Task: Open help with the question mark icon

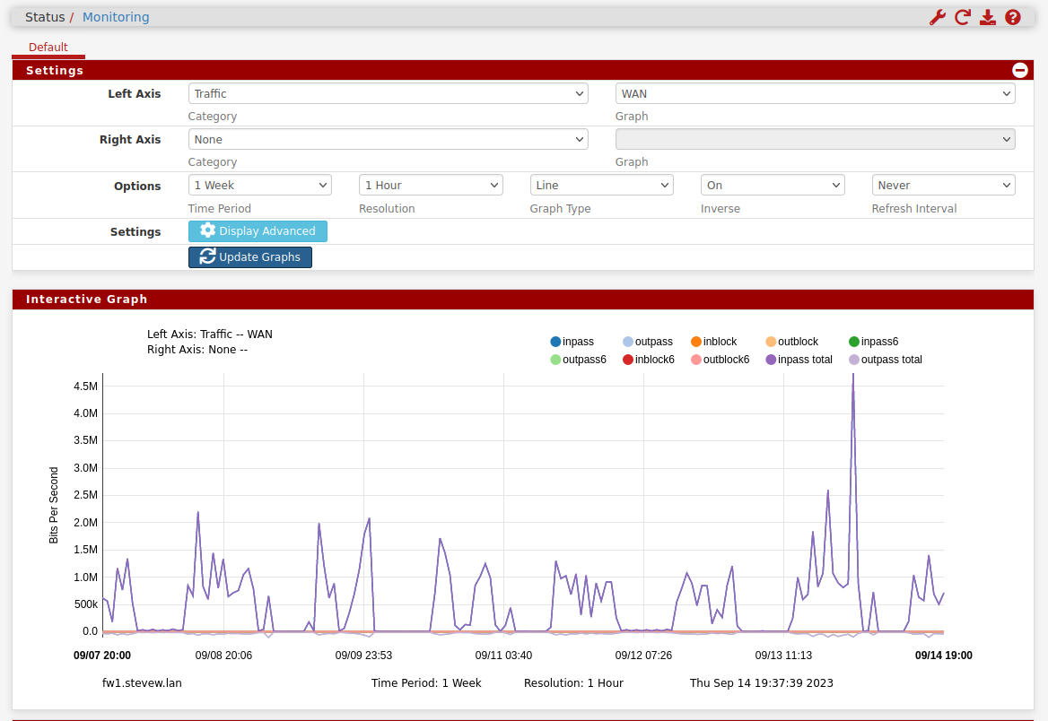Action: coord(1013,17)
